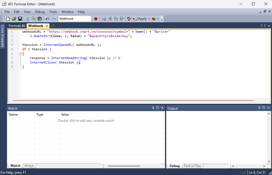Save the Webhook formula
Viewport: 272px width, 175px height.
20,19
